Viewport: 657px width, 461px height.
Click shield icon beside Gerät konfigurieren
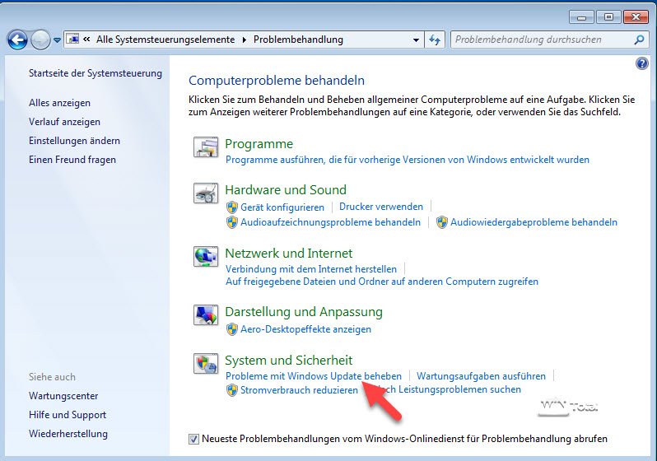231,207
